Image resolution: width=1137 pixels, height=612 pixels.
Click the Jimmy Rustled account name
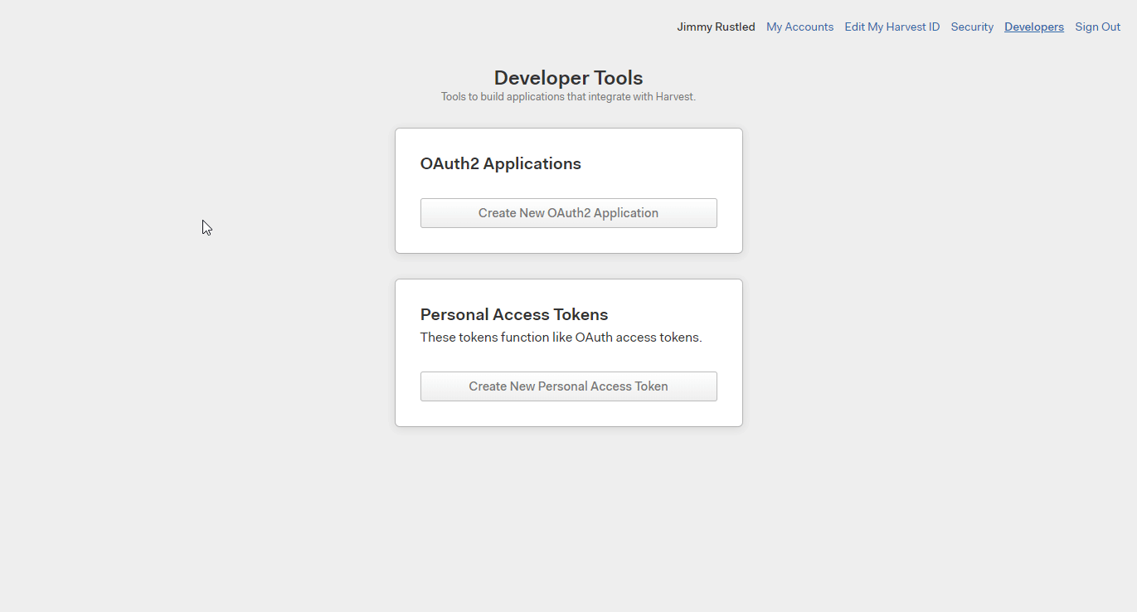[x=715, y=27]
